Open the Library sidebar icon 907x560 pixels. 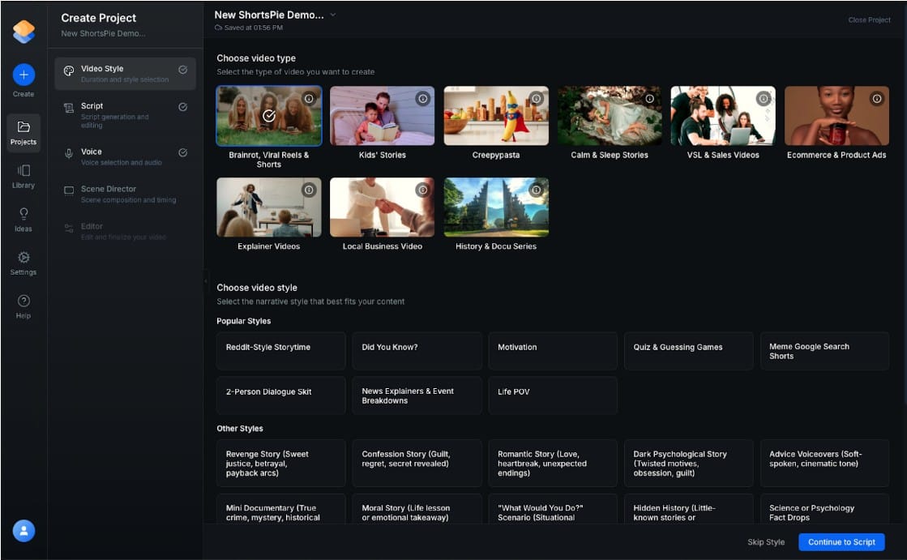(24, 171)
